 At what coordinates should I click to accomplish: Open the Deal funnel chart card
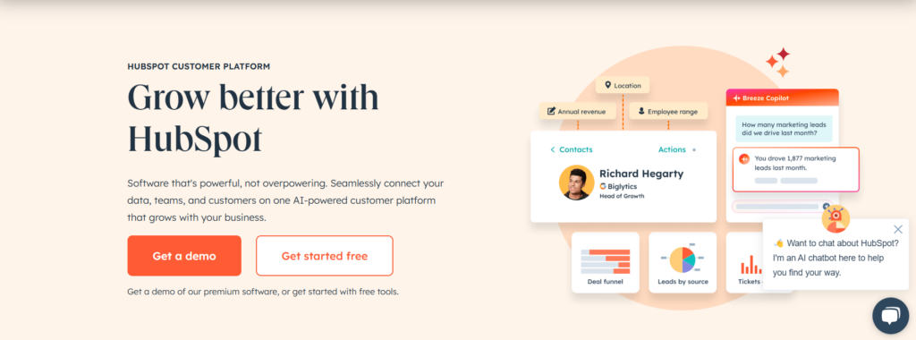pyautogui.click(x=606, y=262)
